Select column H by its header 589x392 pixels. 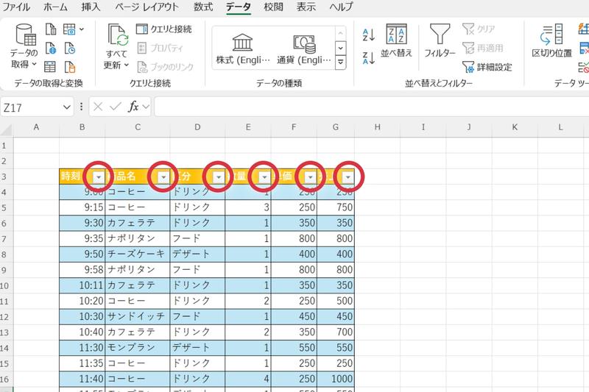point(377,127)
